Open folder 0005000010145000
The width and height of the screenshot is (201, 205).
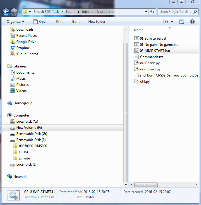[30, 146]
